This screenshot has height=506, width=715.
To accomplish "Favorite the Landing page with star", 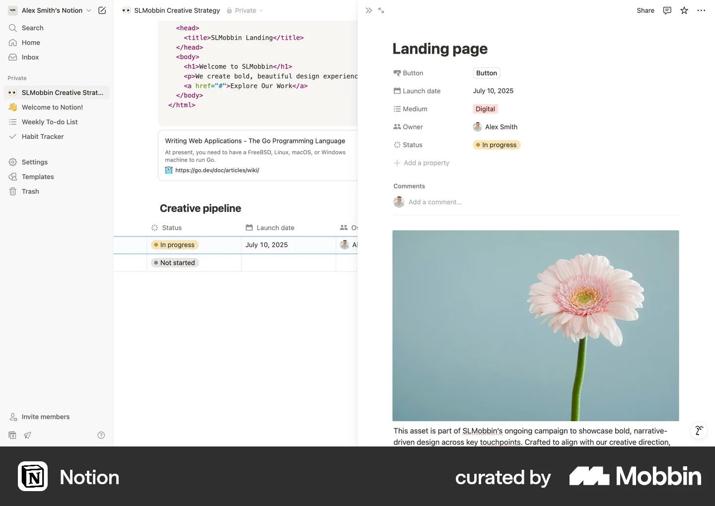I will click(x=684, y=10).
